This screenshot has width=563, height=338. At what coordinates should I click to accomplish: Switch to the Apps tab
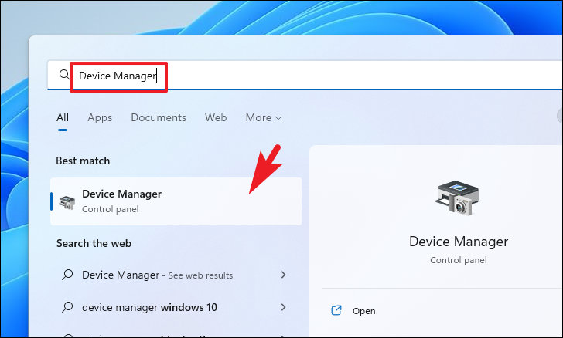pyautogui.click(x=100, y=117)
